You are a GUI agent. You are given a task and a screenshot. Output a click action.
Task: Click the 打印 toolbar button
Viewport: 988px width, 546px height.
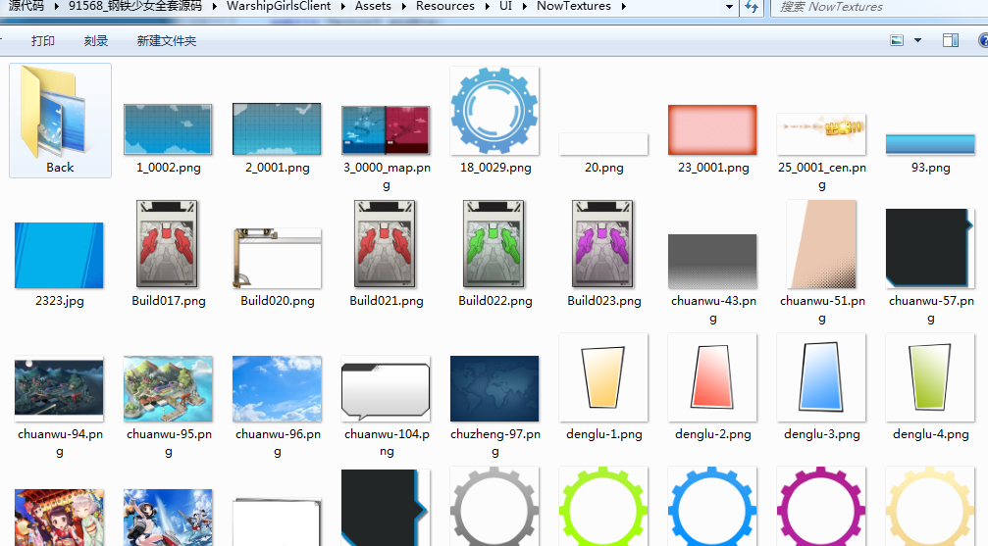coord(43,41)
